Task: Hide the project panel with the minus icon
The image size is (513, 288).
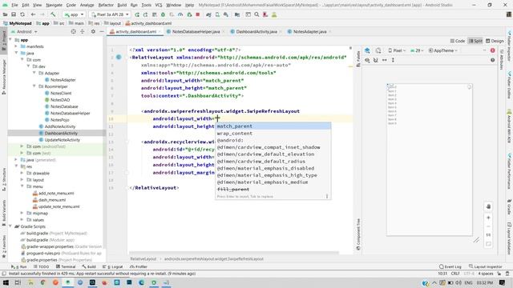Action: point(102,32)
